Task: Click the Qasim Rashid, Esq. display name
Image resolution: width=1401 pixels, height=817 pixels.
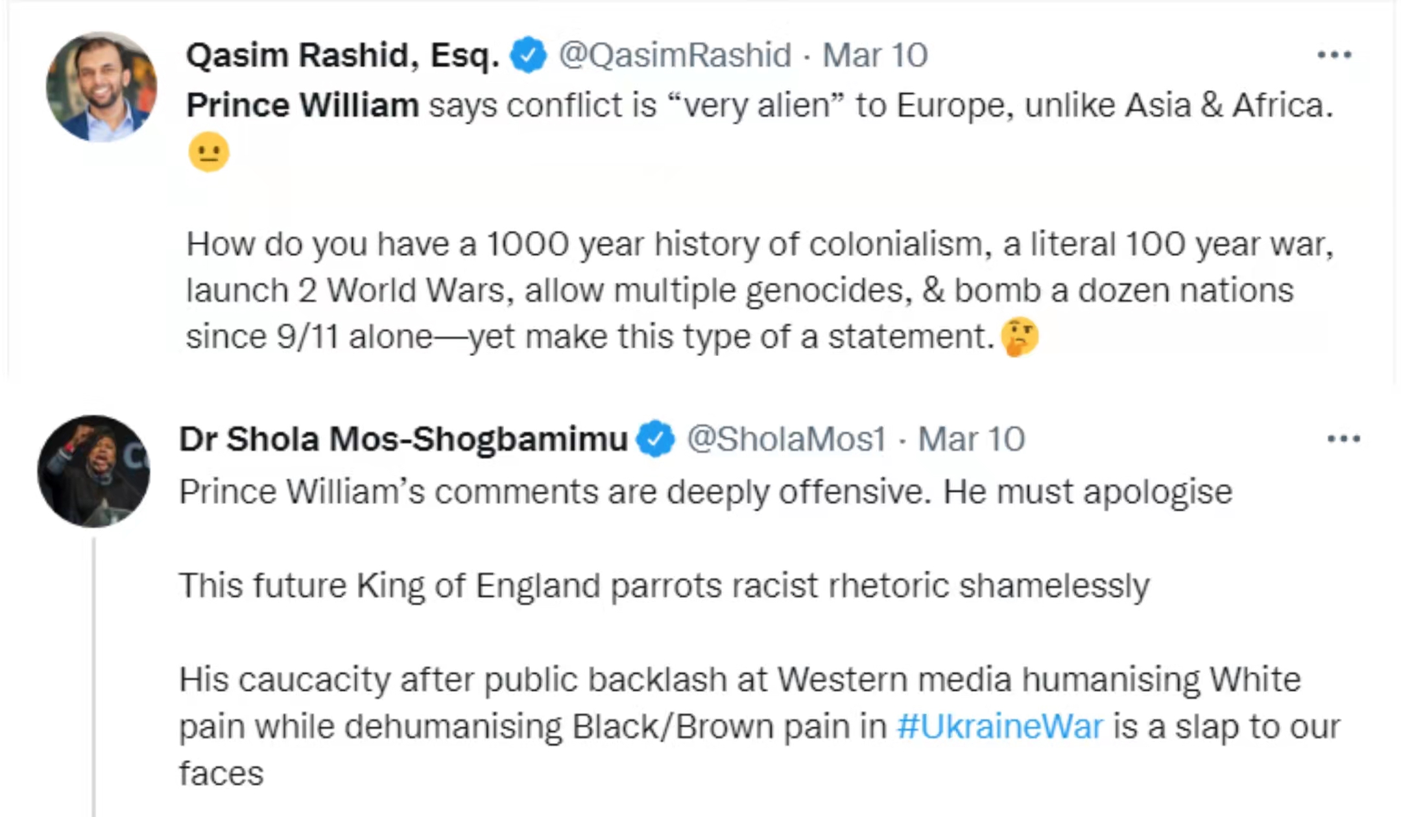Action: 342,55
